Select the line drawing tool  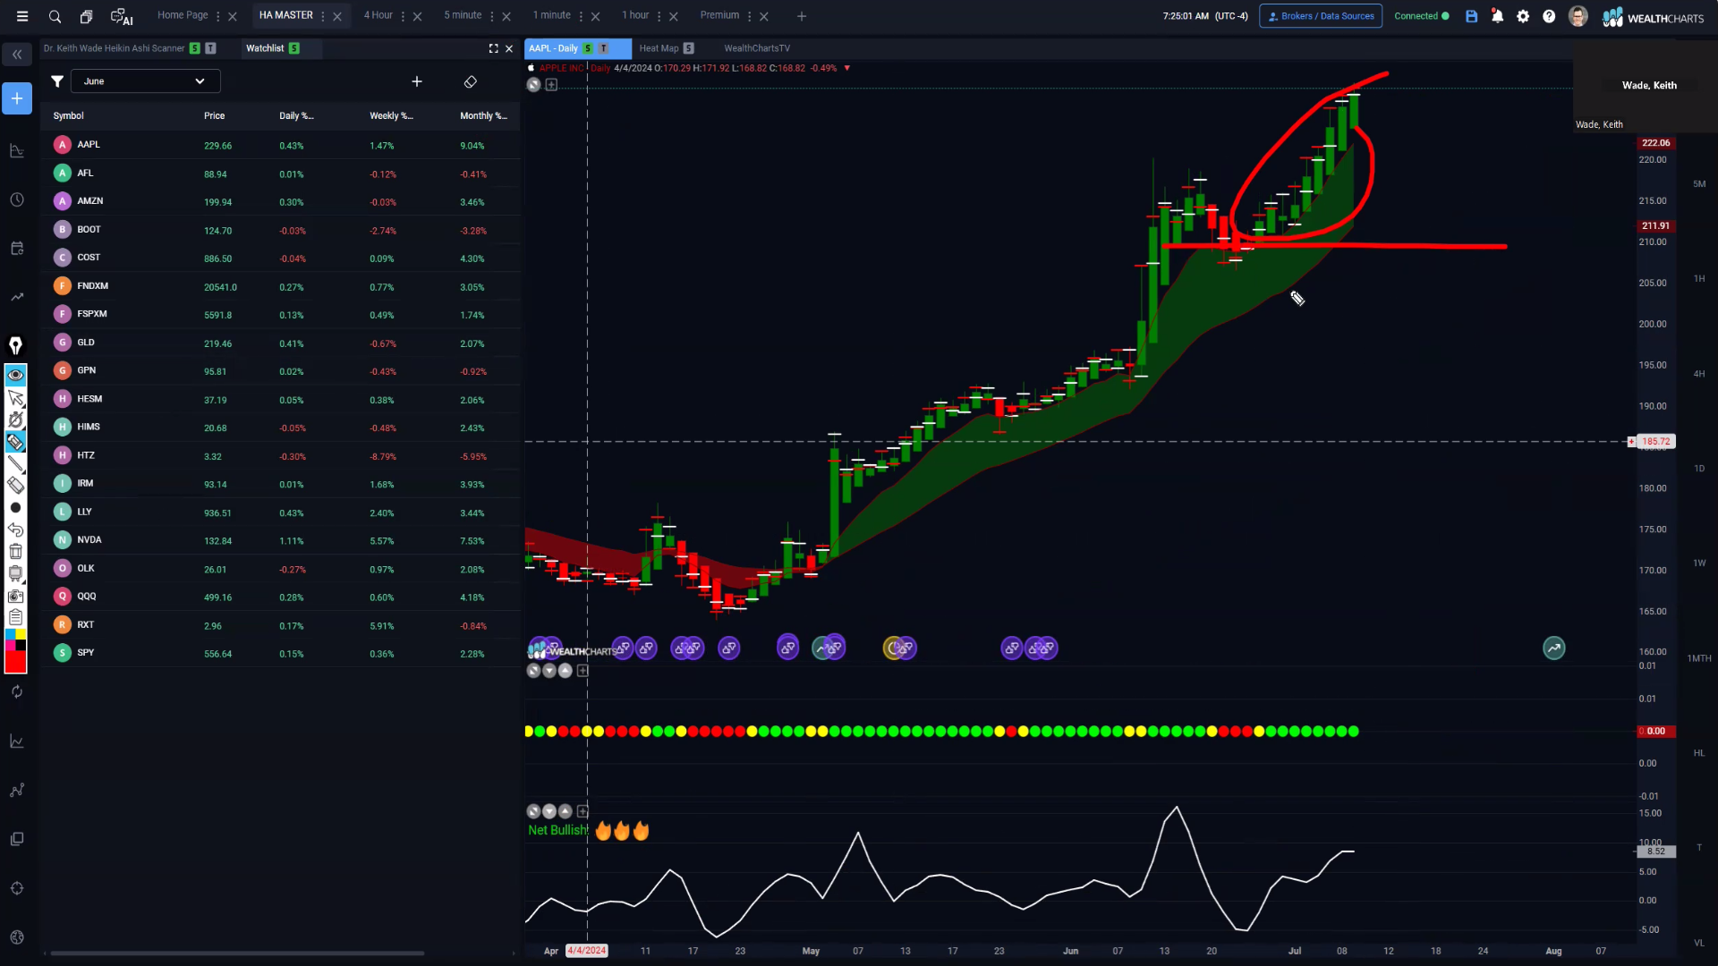[15, 463]
